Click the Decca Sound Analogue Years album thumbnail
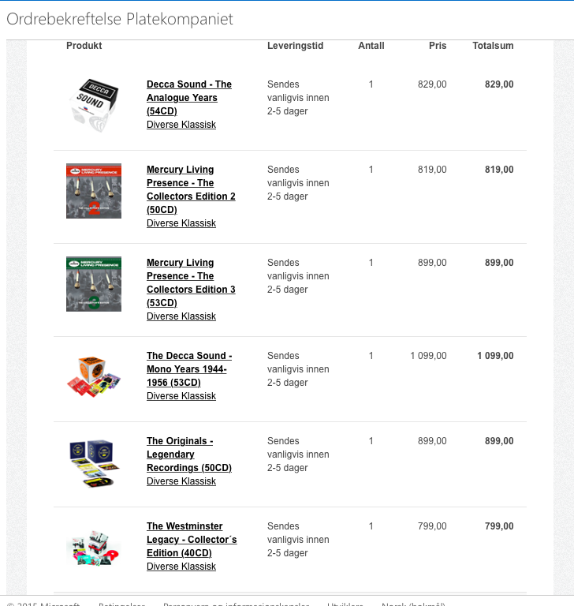 93,104
